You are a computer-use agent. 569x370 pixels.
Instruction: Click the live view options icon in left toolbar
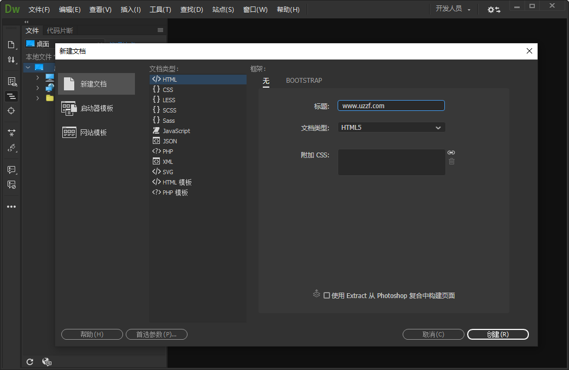(x=11, y=82)
